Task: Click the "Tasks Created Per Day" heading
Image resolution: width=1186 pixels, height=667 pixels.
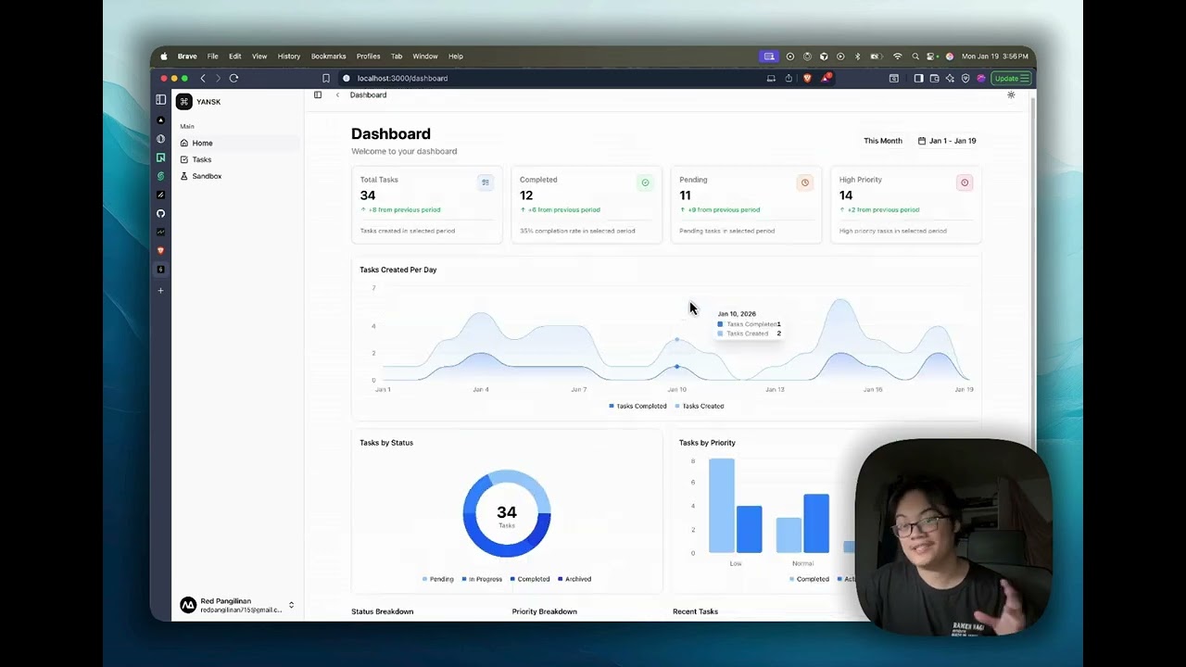Action: (x=398, y=270)
